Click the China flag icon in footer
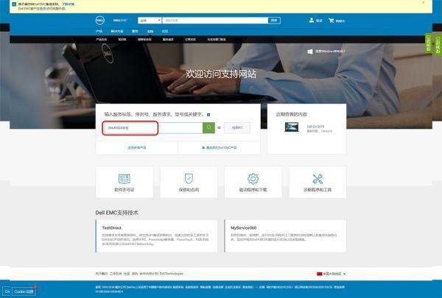 (319, 274)
